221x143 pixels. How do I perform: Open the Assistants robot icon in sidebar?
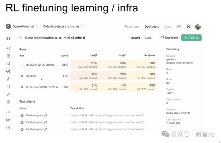(8, 56)
